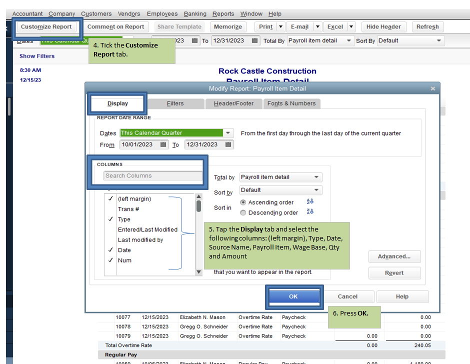This screenshot has width=470, height=364.
Task: Open the Customers menu
Action: point(96,14)
